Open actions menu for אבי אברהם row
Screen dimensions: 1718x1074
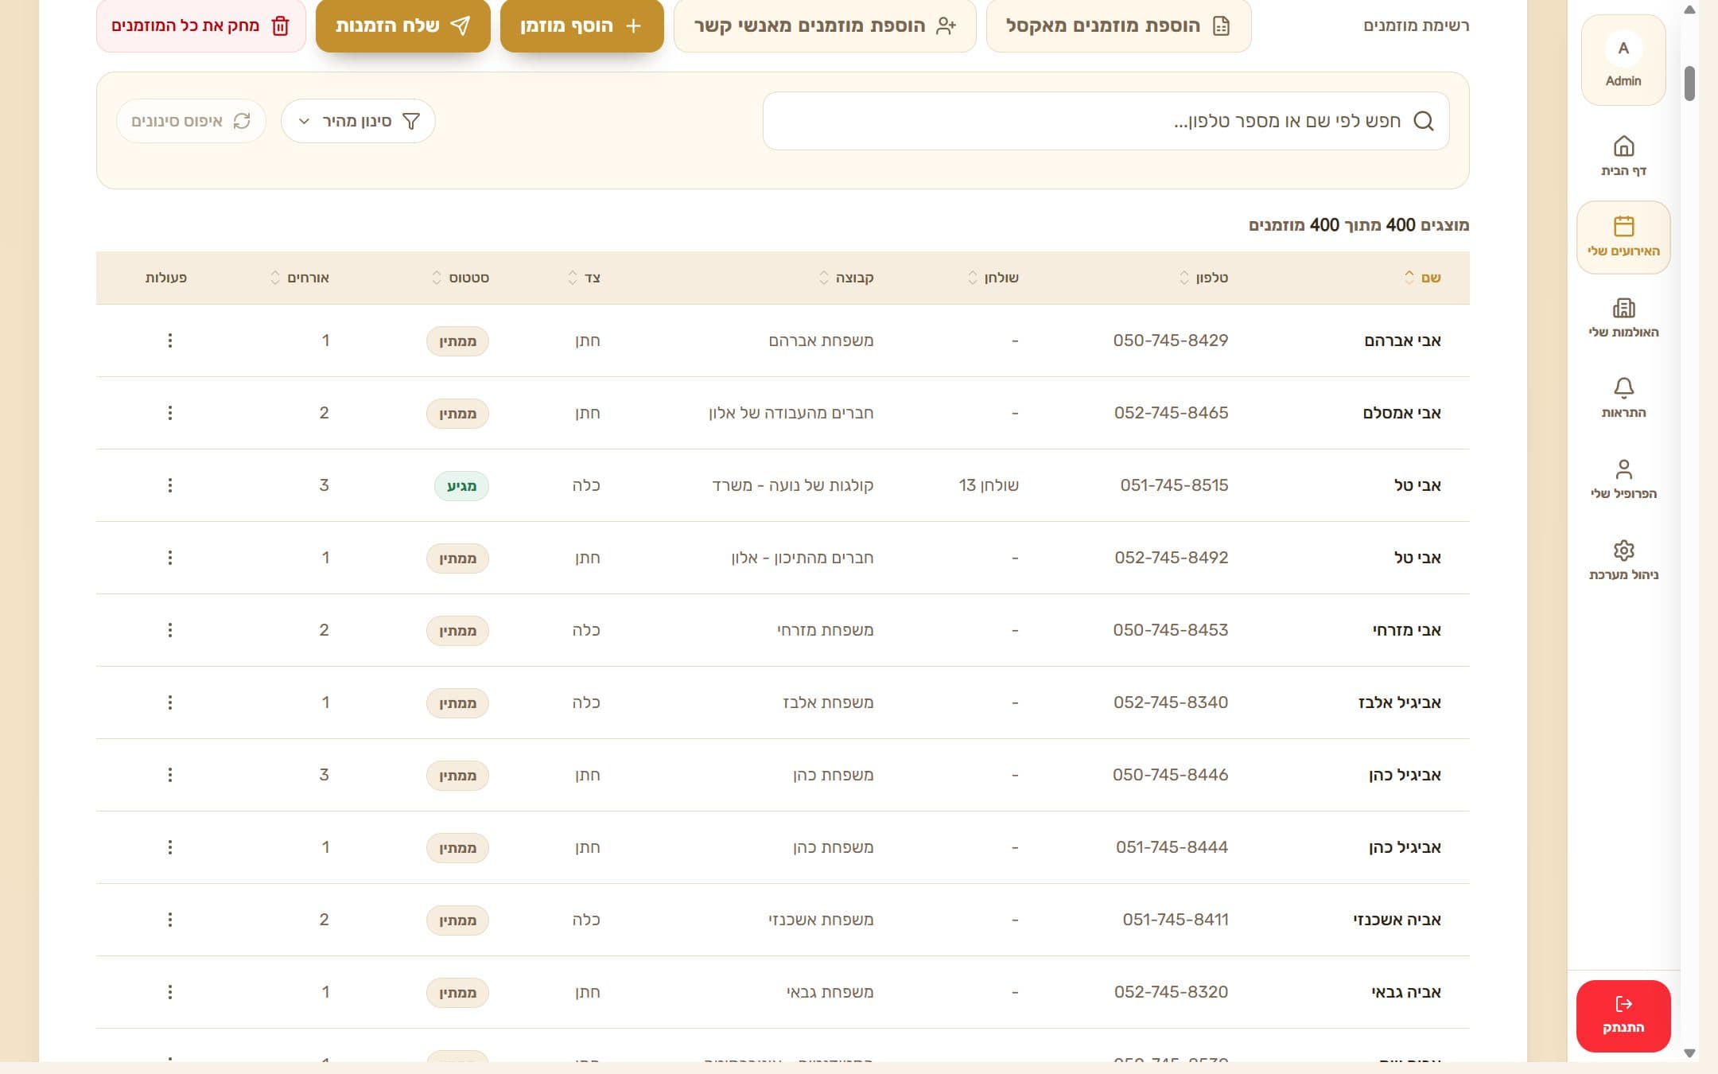[169, 340]
